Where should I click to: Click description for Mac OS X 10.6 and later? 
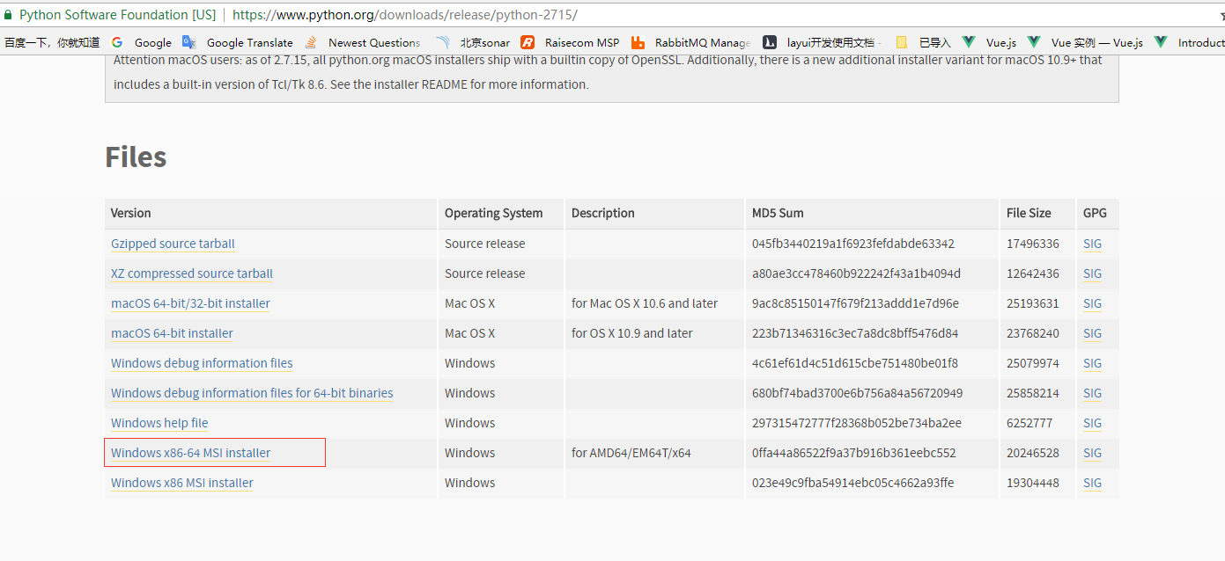645,303
